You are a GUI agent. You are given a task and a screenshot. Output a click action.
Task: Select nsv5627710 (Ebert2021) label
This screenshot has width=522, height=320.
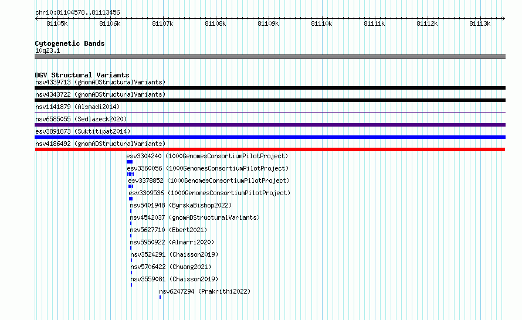pyautogui.click(x=168, y=230)
